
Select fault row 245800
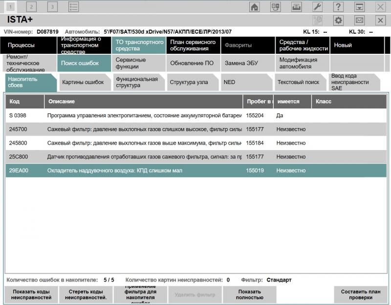(196, 143)
